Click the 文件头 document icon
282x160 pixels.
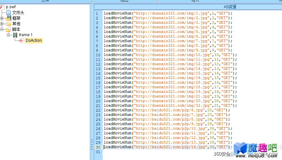coord(9,13)
